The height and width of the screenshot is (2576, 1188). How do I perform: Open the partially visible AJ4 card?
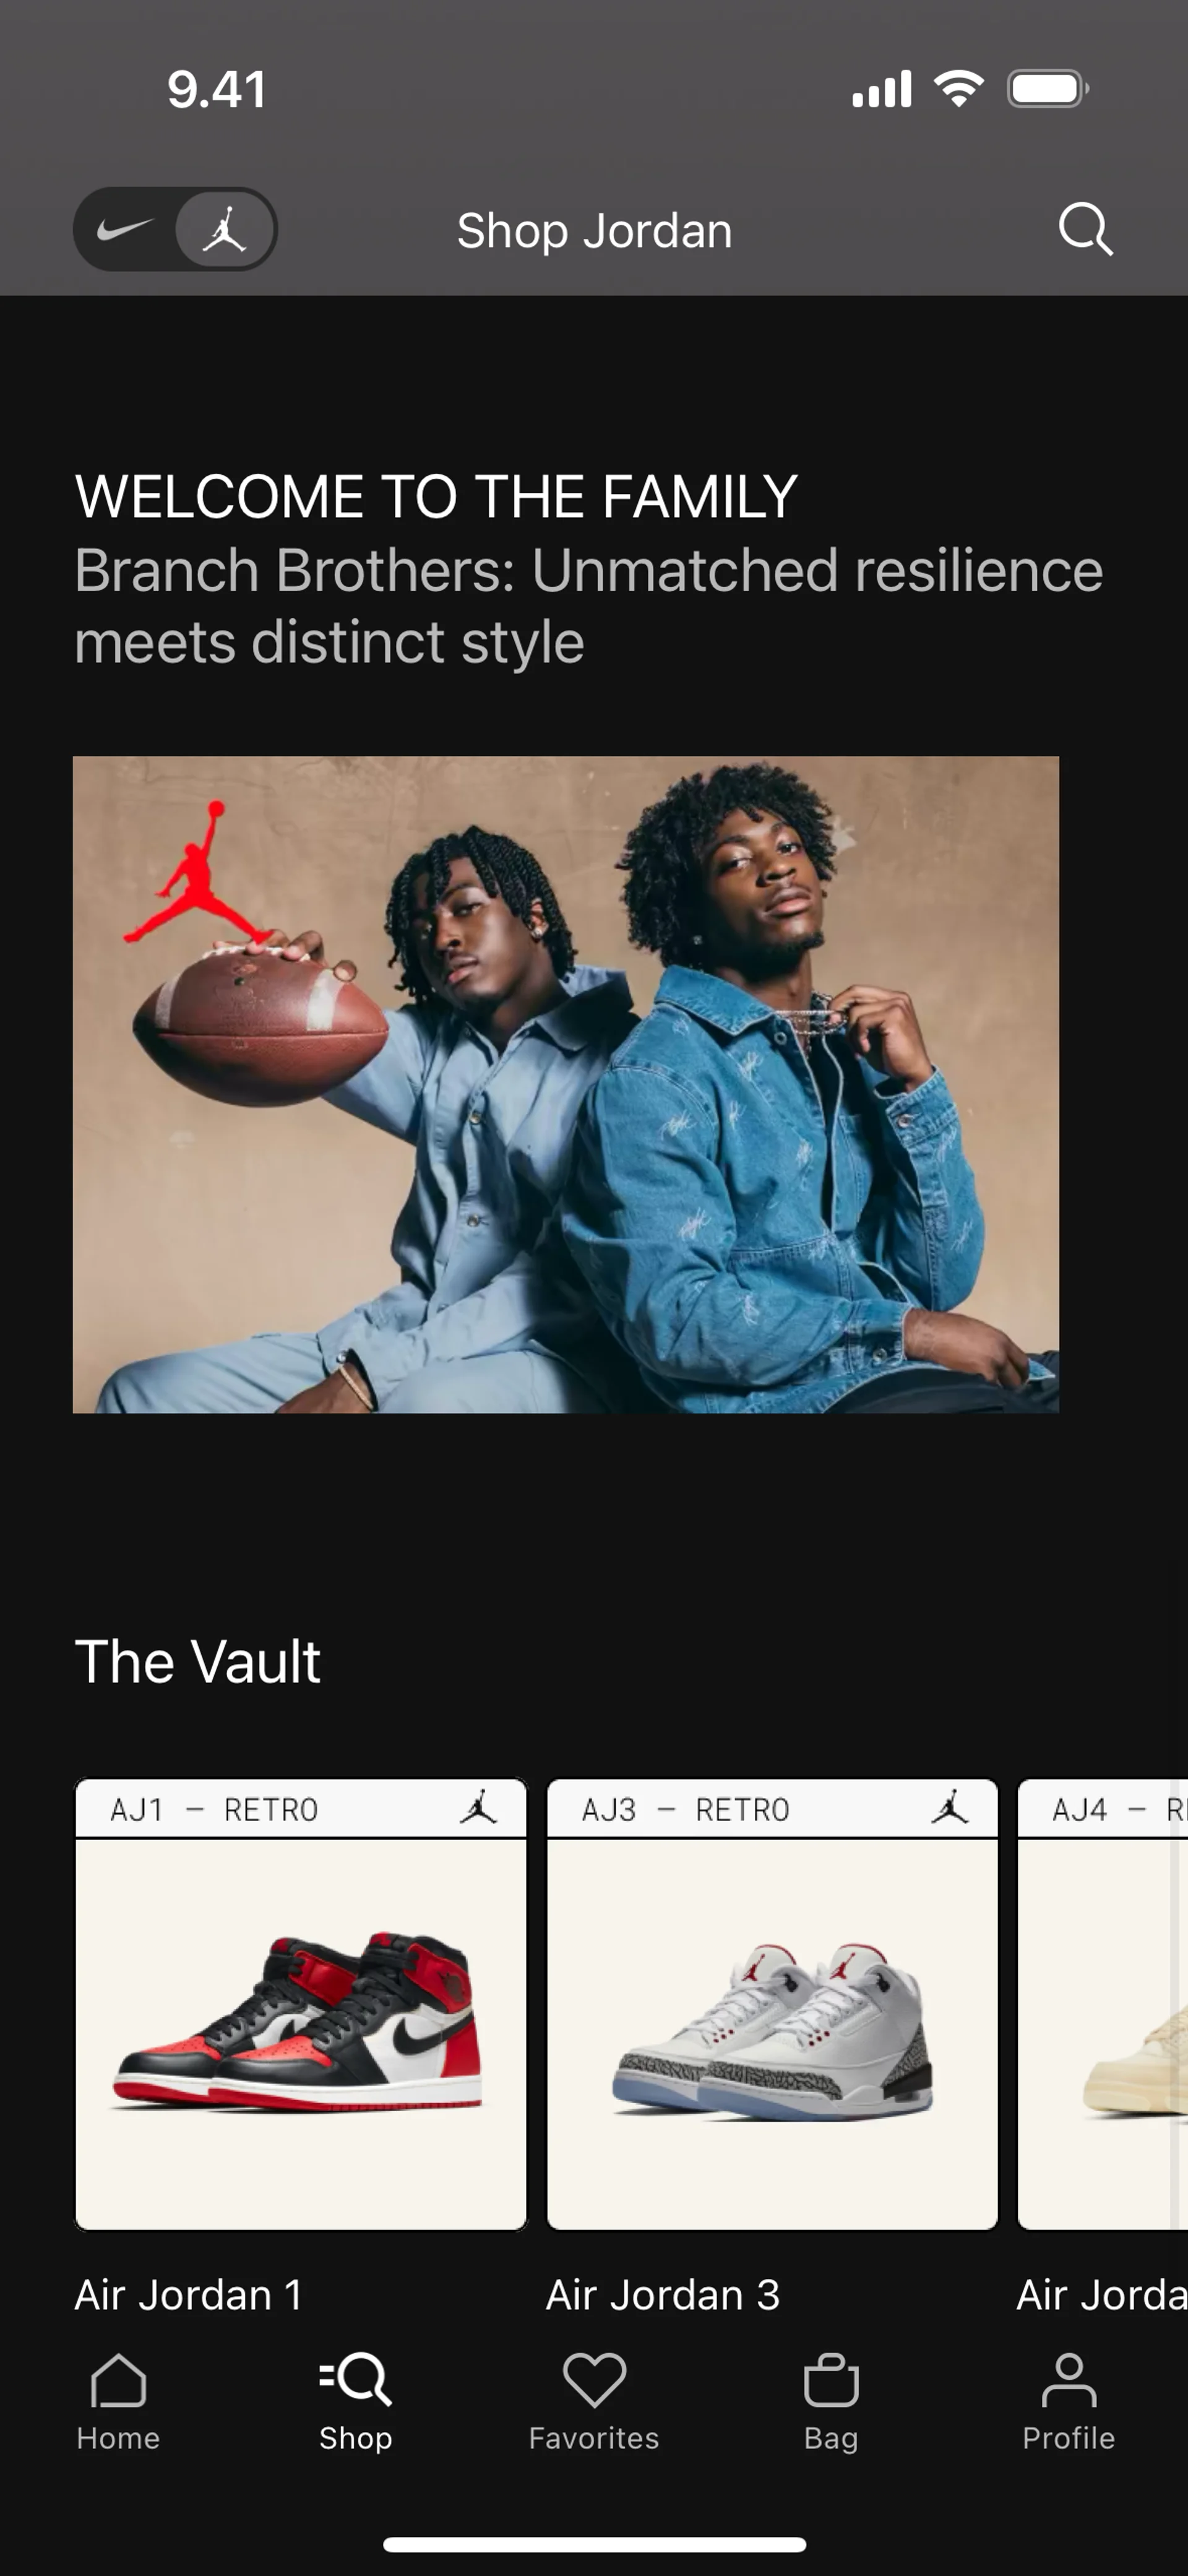pyautogui.click(x=1102, y=2004)
